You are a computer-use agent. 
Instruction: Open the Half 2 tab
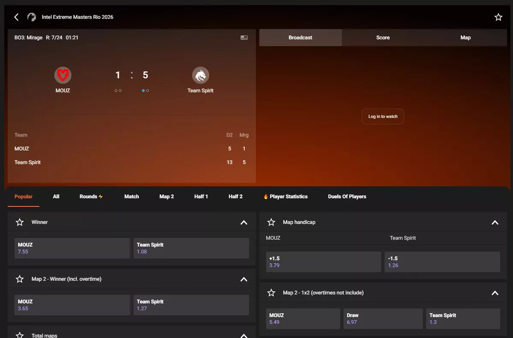236,197
